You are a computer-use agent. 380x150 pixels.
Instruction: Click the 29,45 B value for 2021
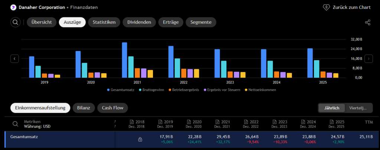point(224,137)
